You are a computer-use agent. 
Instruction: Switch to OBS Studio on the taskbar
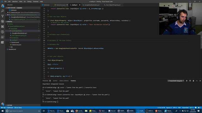[150, 111]
